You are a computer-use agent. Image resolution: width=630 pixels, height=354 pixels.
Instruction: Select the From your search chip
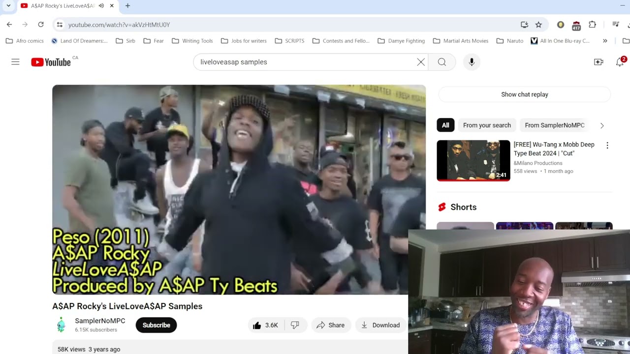pyautogui.click(x=487, y=125)
